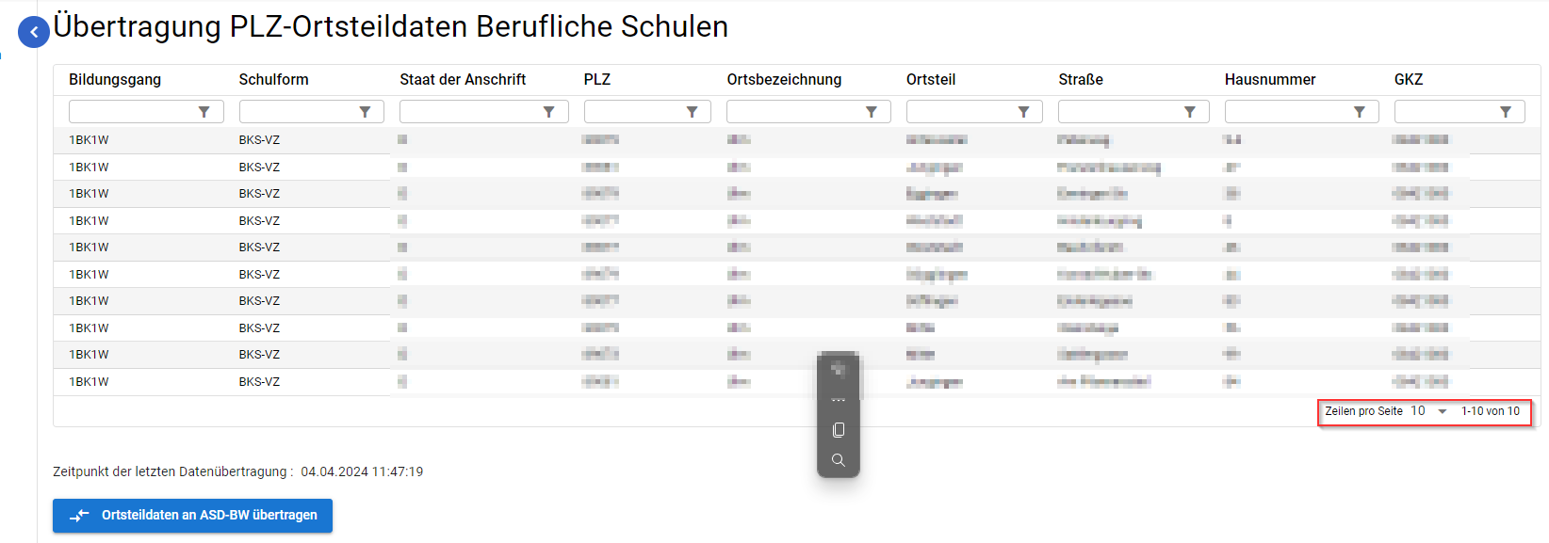Screen dimensions: 1549x543
Task: Click the copy icon in the floating toolbar
Action: [838, 430]
